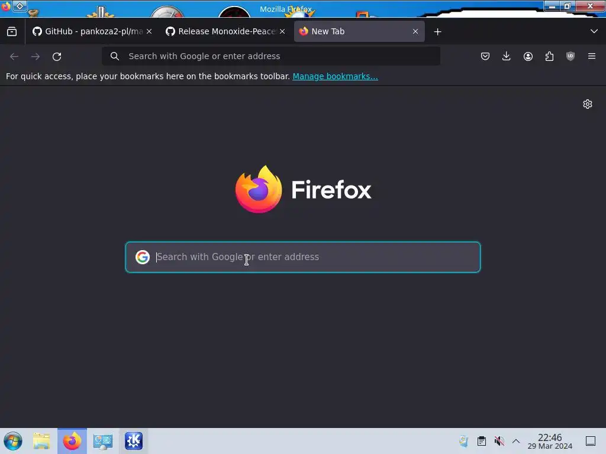606x454 pixels.
Task: Close the Mozilla Firefox window
Action: click(x=590, y=6)
